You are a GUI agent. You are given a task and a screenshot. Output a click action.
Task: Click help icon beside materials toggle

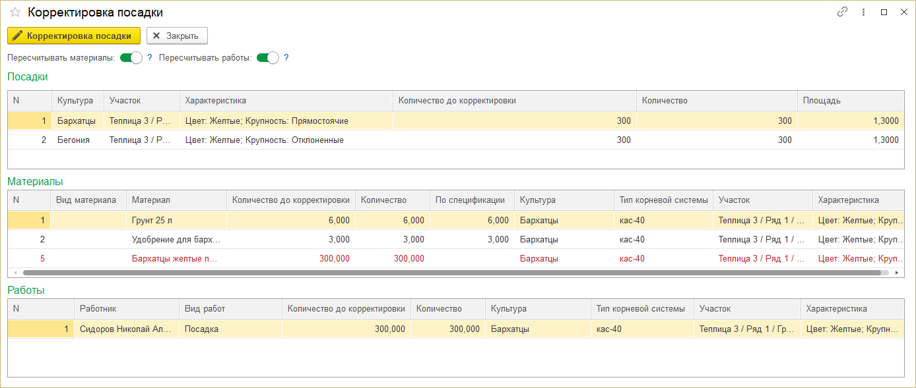[150, 58]
